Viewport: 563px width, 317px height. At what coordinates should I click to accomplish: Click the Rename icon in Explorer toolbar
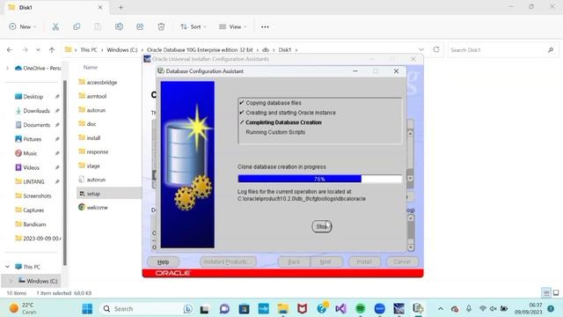click(119, 26)
